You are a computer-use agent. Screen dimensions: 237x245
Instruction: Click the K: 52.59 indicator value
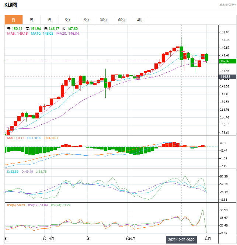13,172
